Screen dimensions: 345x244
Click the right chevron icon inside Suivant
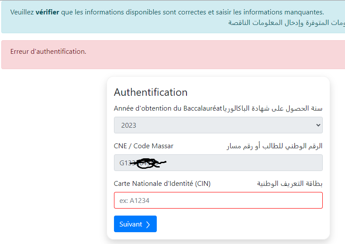click(x=148, y=224)
